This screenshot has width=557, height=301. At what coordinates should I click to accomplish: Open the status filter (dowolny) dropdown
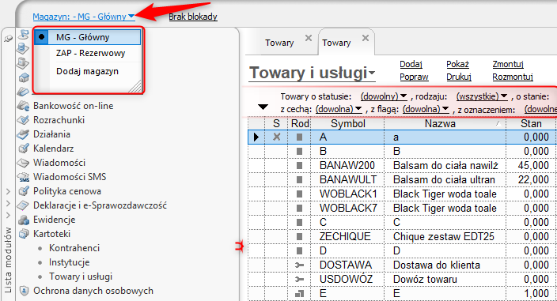point(384,96)
